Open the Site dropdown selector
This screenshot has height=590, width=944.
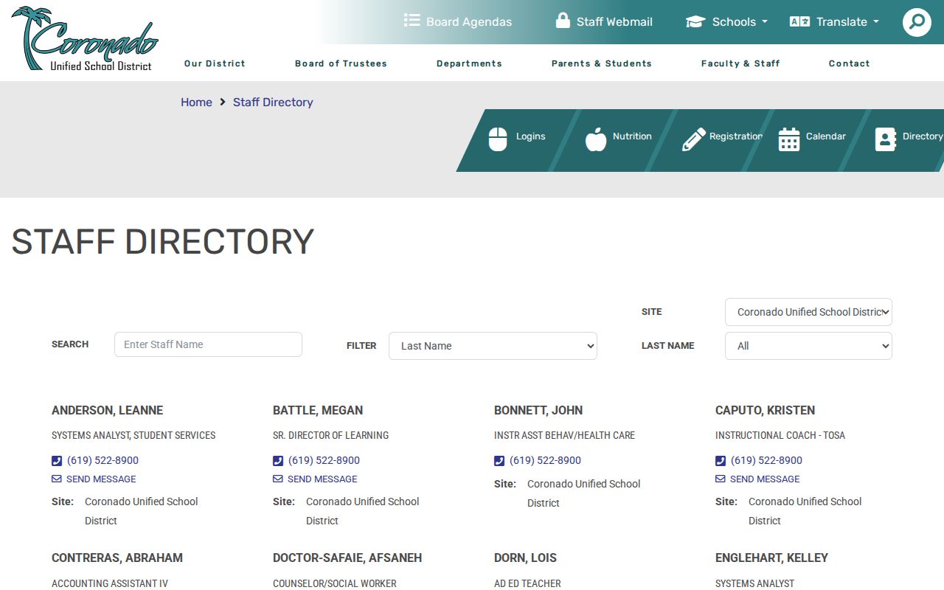(808, 312)
